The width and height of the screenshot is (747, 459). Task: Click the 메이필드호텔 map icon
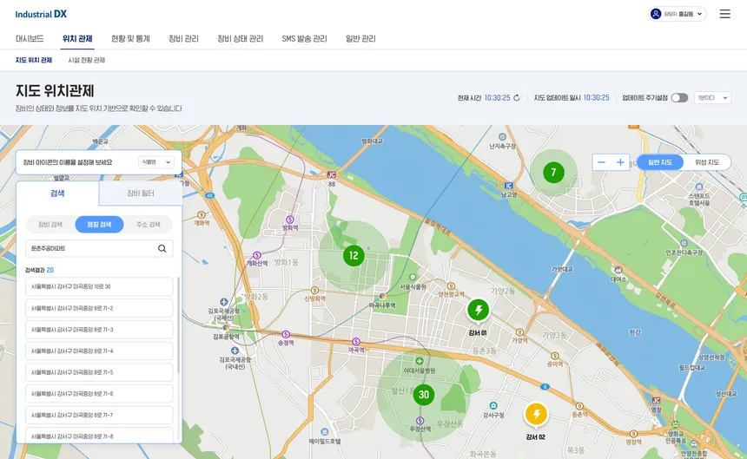point(325,432)
